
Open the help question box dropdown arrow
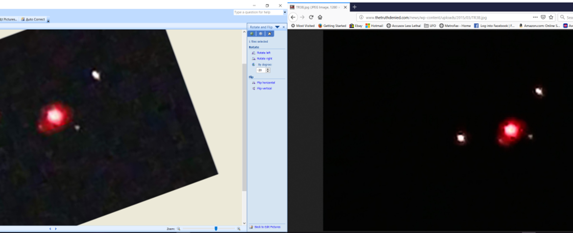[285, 12]
